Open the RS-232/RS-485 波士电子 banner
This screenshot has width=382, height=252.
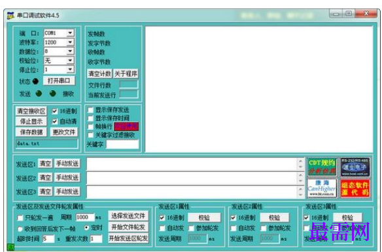pyautogui.click(x=355, y=166)
